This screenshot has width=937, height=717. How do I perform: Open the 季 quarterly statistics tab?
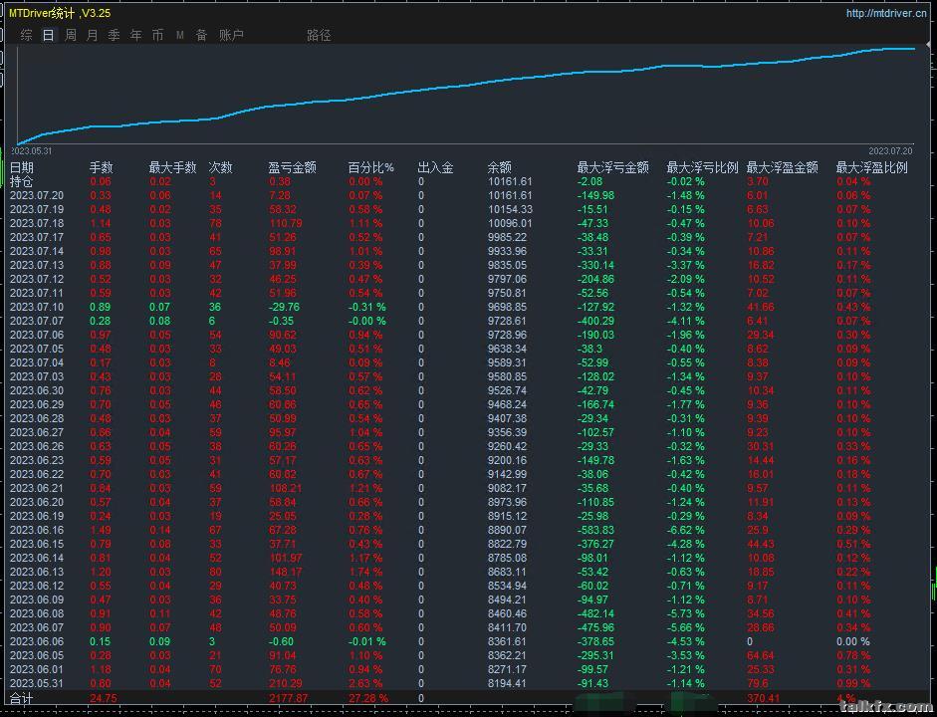pyautogui.click(x=115, y=35)
